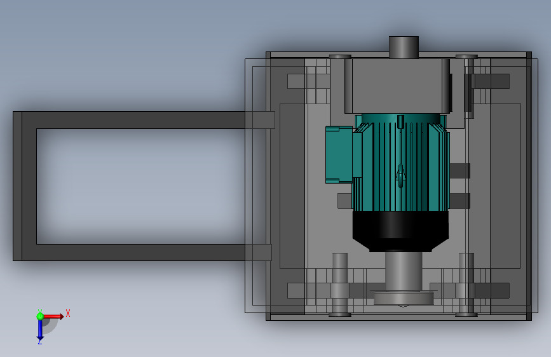Viewport: 551px width, 357px height.
Task: Click the green Y axis ball of the triad
Action: pyautogui.click(x=40, y=316)
